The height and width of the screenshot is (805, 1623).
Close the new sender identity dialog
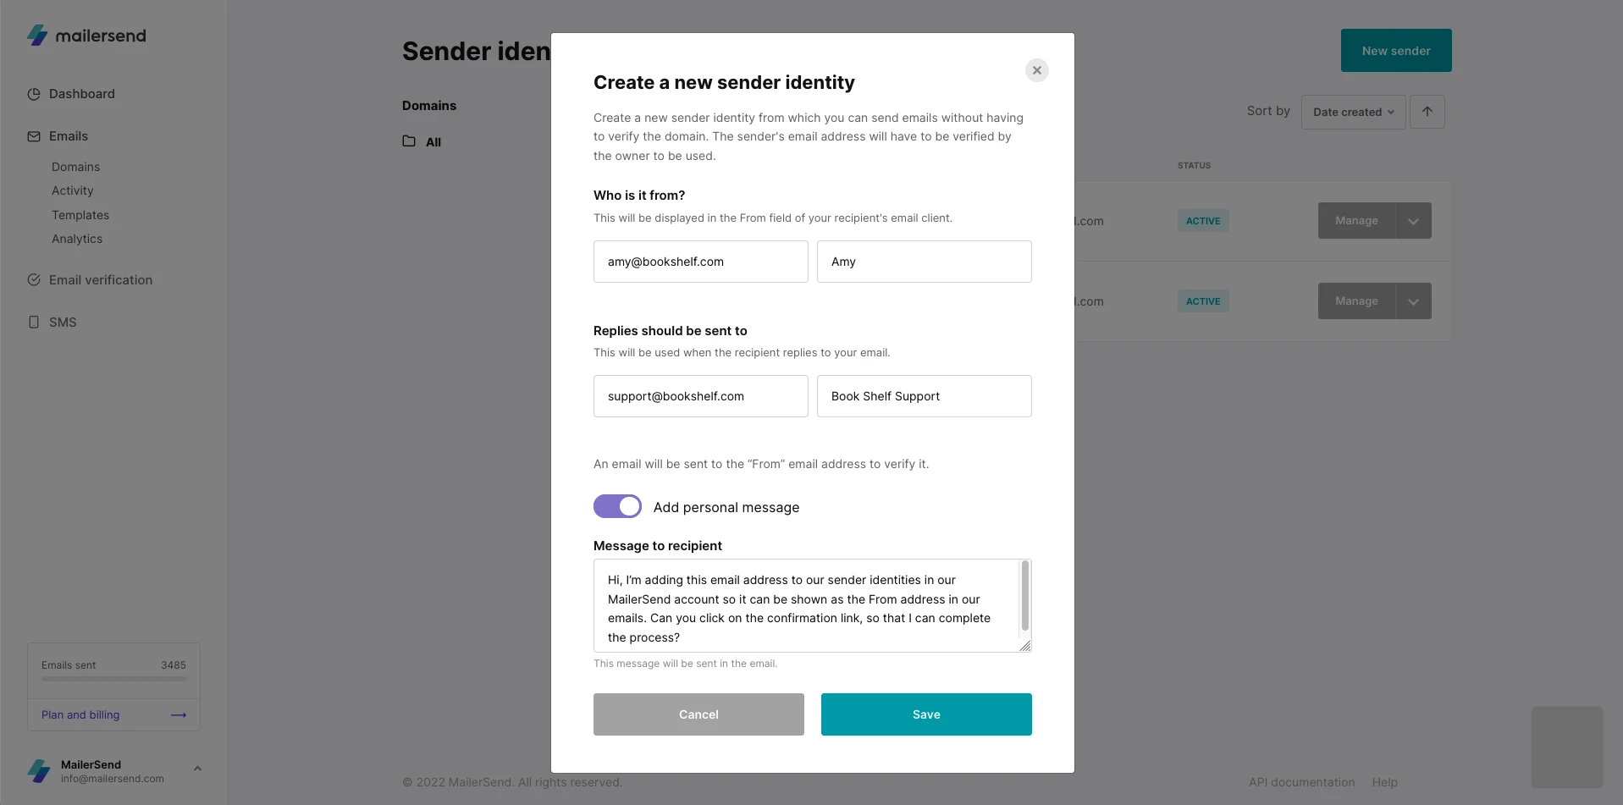pyautogui.click(x=1037, y=70)
